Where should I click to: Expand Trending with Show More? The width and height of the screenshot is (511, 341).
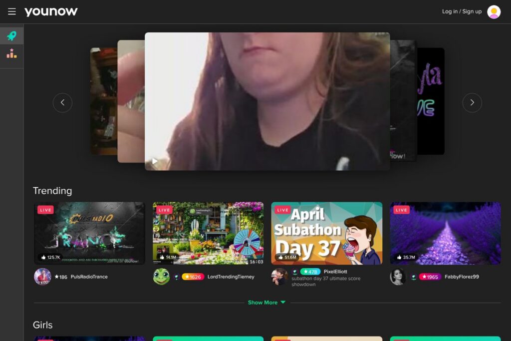[266, 303]
